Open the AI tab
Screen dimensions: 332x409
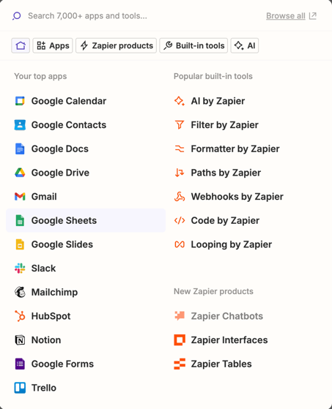pyautogui.click(x=245, y=45)
